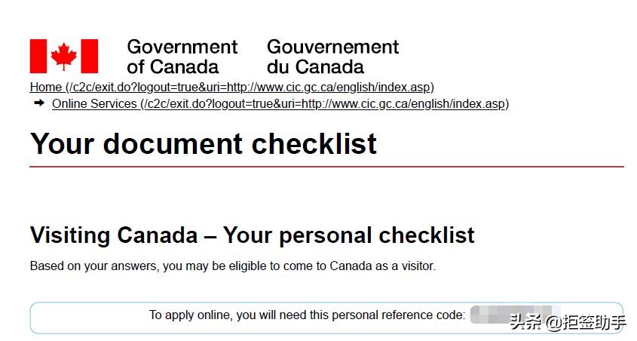The height and width of the screenshot is (341, 637).
Task: Open the Home link
Action: tap(46, 88)
